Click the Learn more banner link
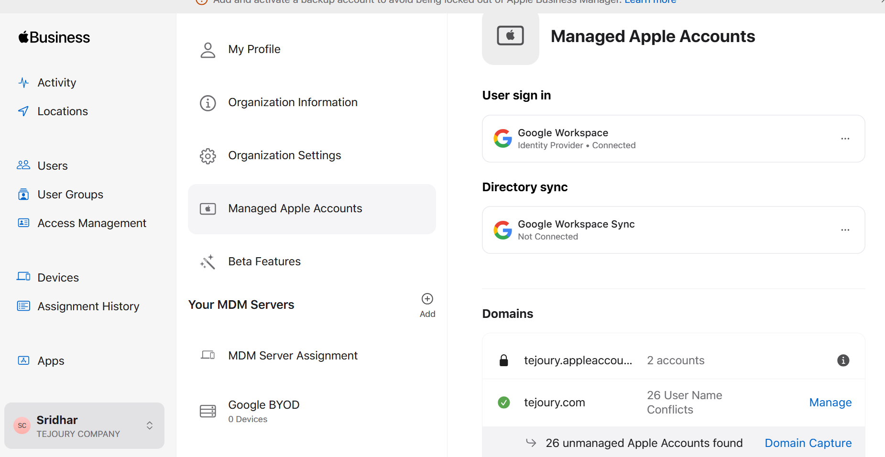The image size is (885, 457). coord(650,2)
